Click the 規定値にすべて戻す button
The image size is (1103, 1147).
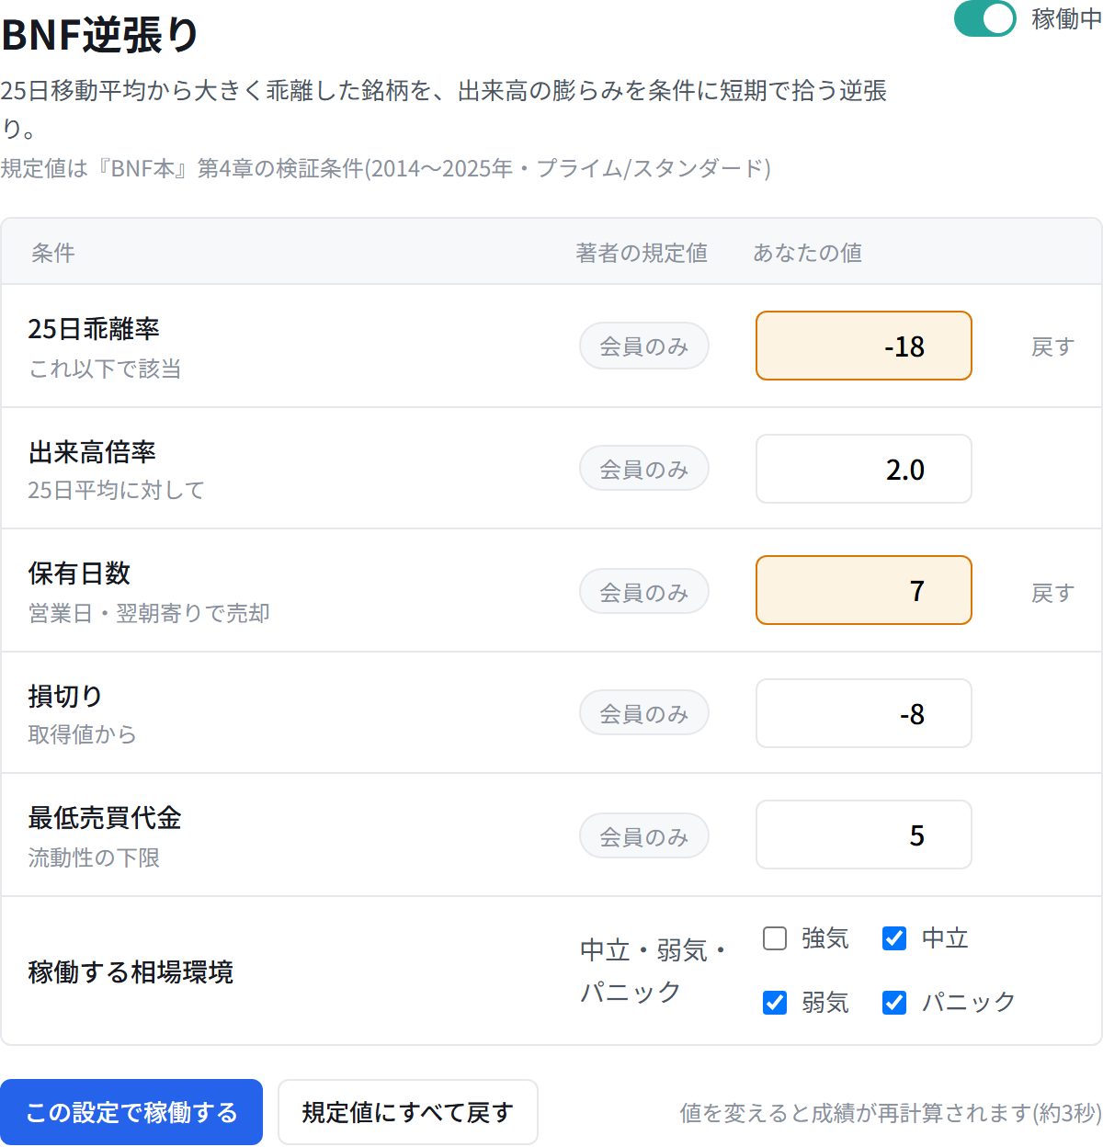[408, 1112]
